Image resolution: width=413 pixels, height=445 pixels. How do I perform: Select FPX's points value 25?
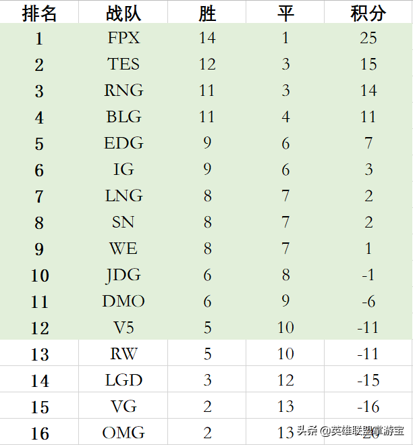[x=368, y=38]
